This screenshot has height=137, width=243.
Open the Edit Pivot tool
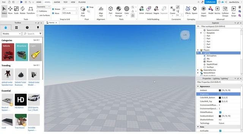(83, 11)
